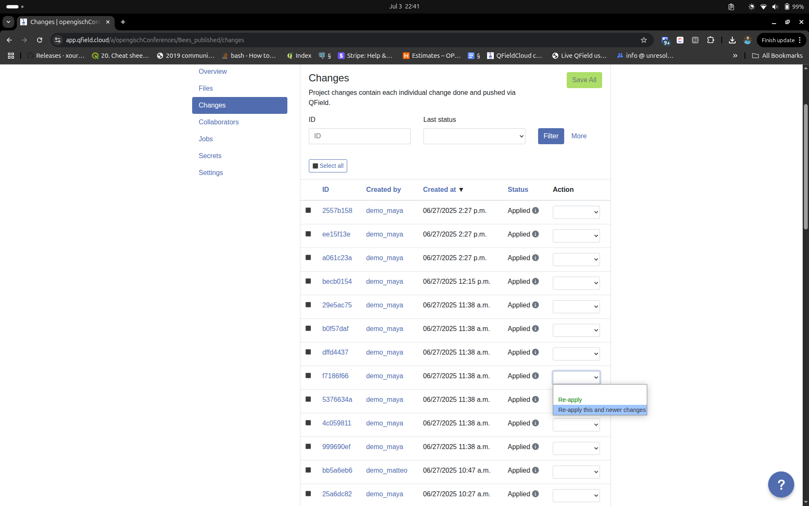Open the browser extensions puzzle icon
Screen dimensions: 809x506
[x=710, y=40]
